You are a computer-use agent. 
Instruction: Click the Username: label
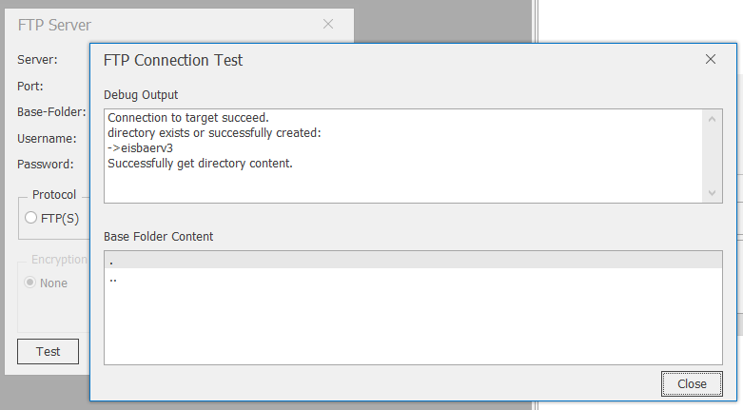(x=47, y=138)
